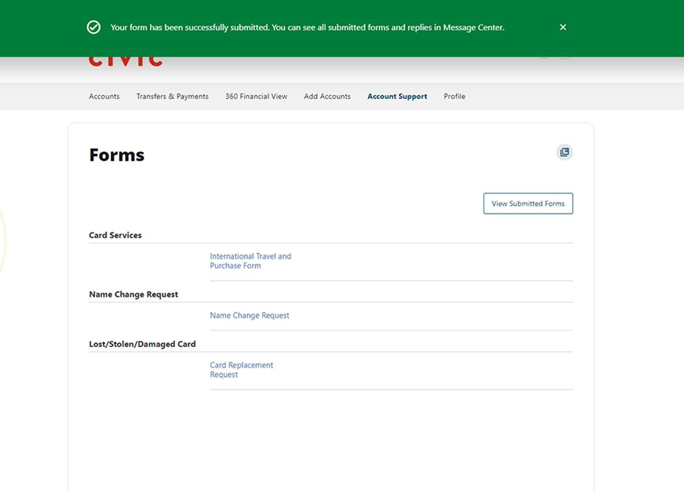Open 360 Financial View tab
The image size is (684, 492).
256,97
